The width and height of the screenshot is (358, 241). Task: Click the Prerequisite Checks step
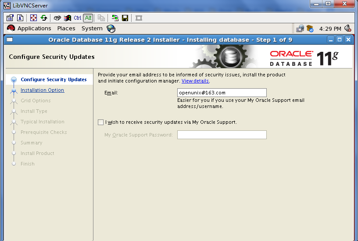[43, 132]
